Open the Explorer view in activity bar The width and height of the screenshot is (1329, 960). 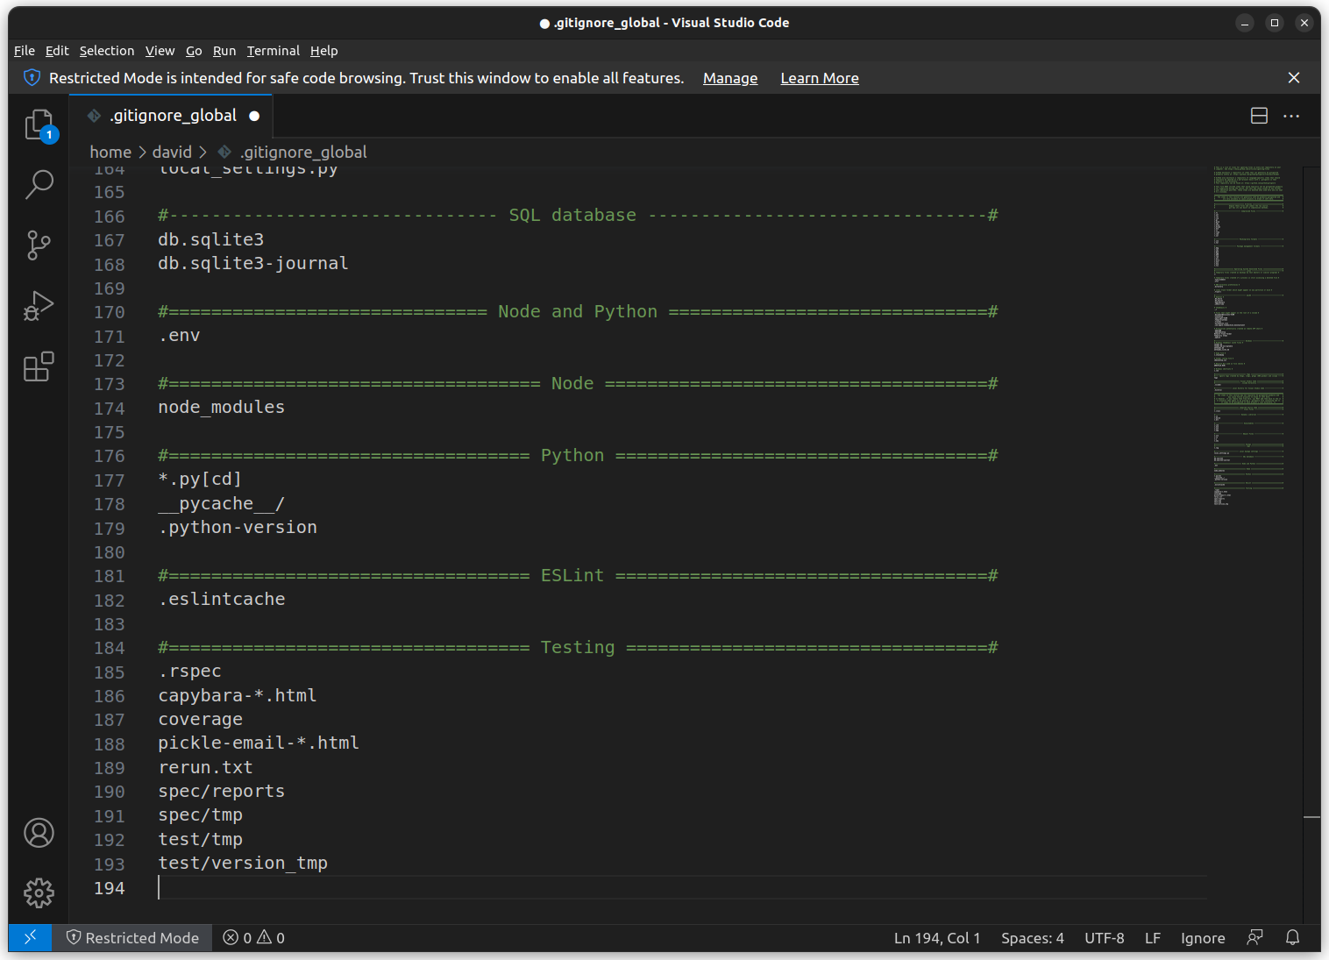click(x=39, y=124)
